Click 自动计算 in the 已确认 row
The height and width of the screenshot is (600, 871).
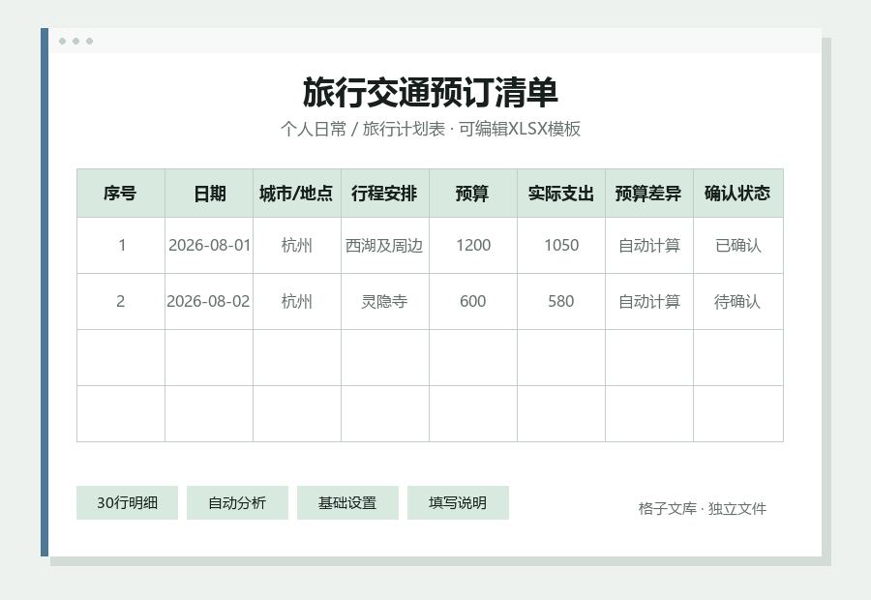[648, 246]
